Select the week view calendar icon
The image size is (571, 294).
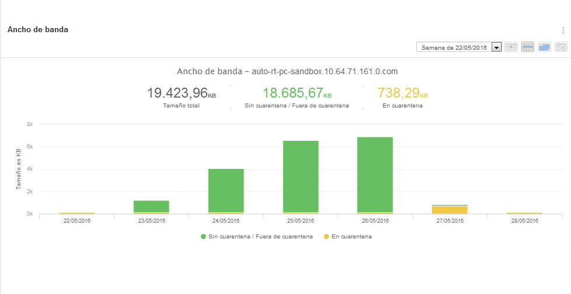pos(528,47)
